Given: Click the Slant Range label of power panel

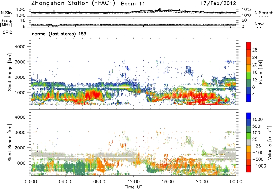Looking at the screenshot, I should pos(10,72).
